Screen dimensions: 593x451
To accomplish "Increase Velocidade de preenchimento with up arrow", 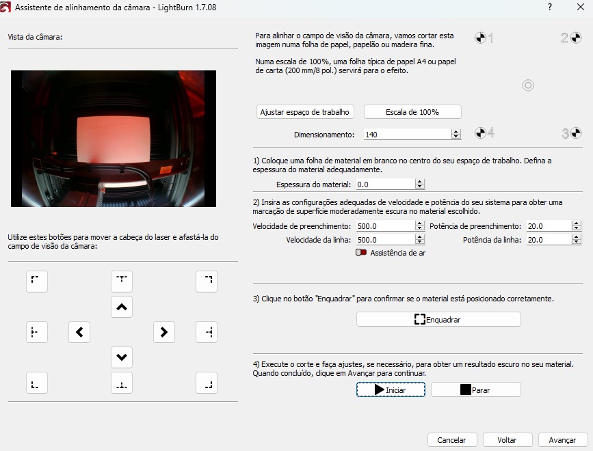I will (x=420, y=223).
